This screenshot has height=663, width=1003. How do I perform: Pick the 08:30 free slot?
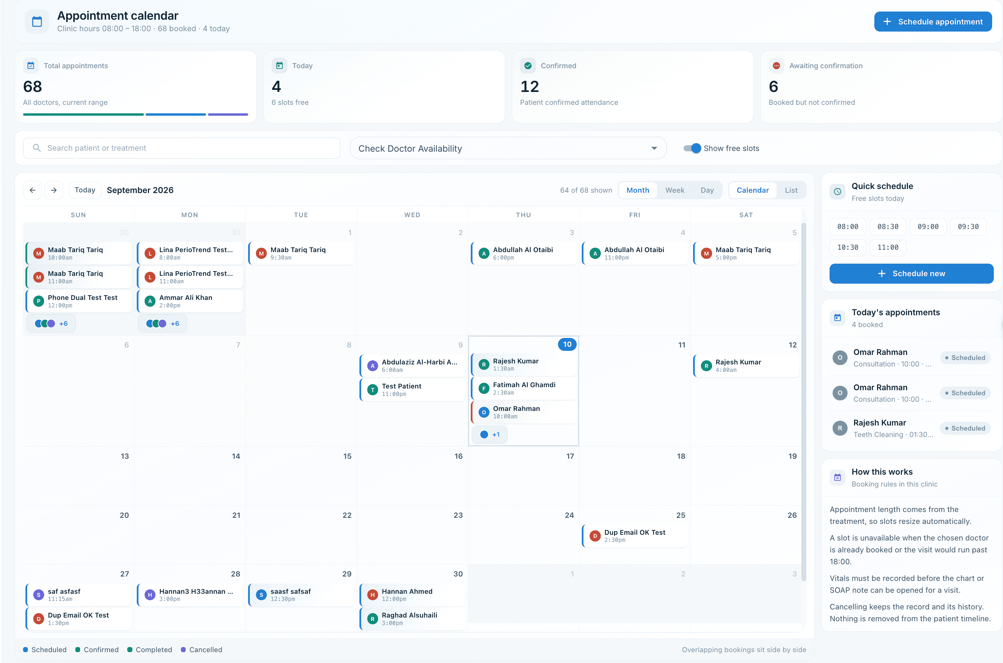point(888,227)
